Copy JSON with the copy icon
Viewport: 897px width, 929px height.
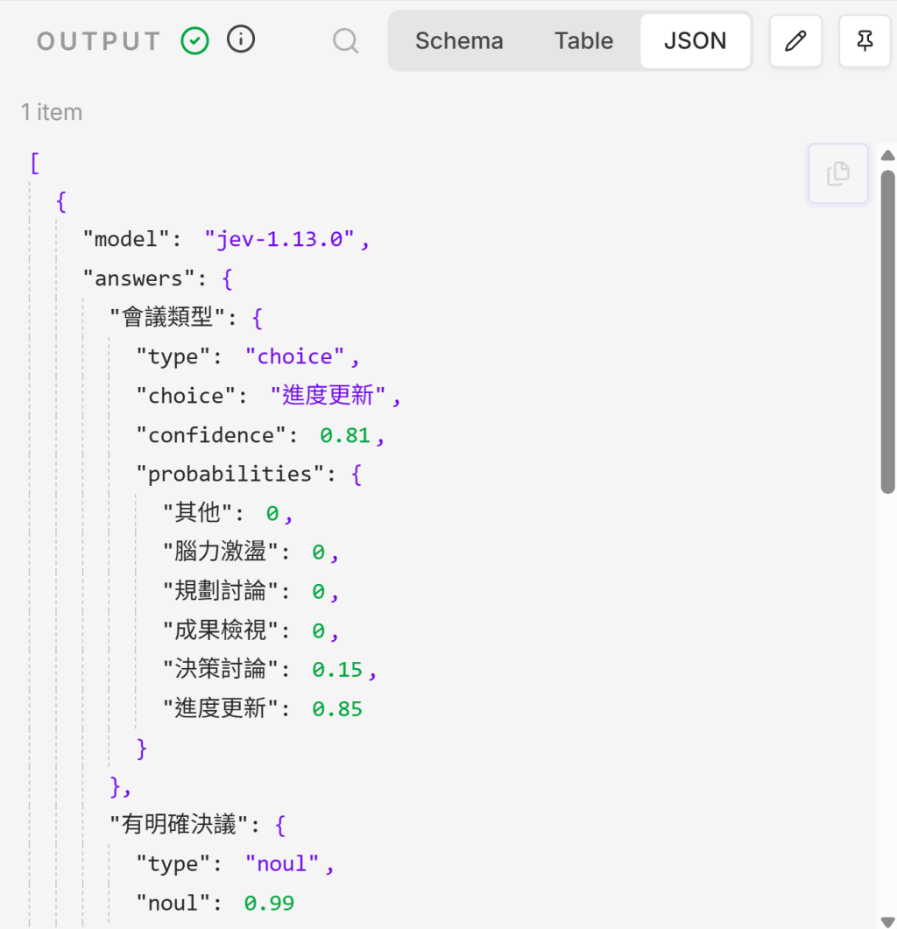pyautogui.click(x=837, y=173)
